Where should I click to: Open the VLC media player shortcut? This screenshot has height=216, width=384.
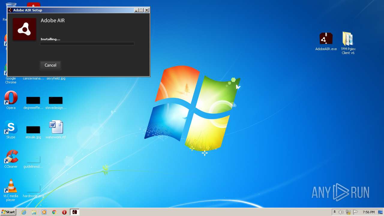(x=11, y=190)
